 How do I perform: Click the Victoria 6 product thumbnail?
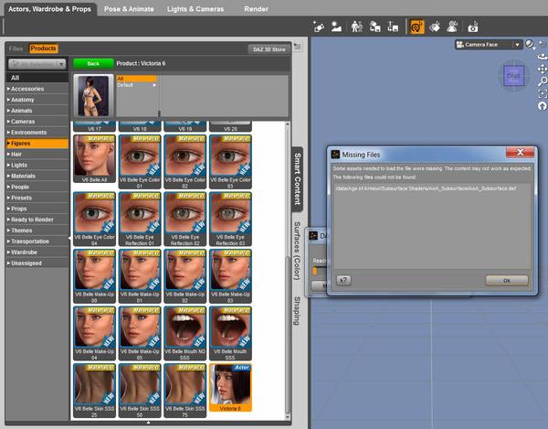click(93, 96)
